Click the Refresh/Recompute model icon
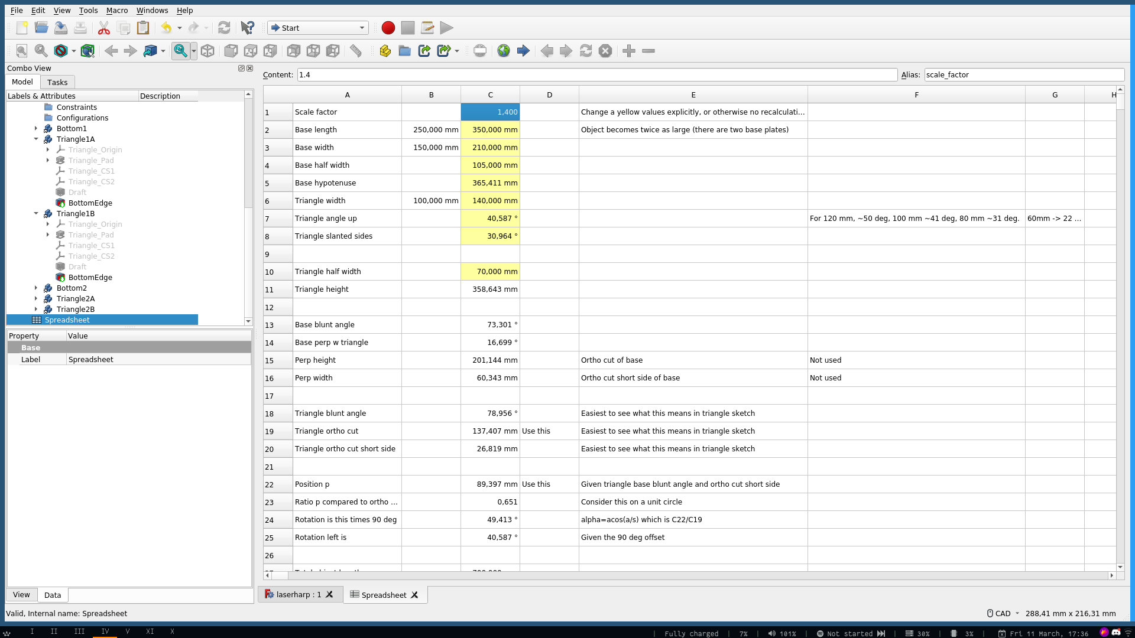The width and height of the screenshot is (1135, 638). coord(223,28)
